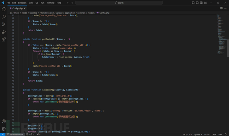This screenshot has width=229, height=136.
Task: Open the Selection menu
Action: tap(22, 3)
